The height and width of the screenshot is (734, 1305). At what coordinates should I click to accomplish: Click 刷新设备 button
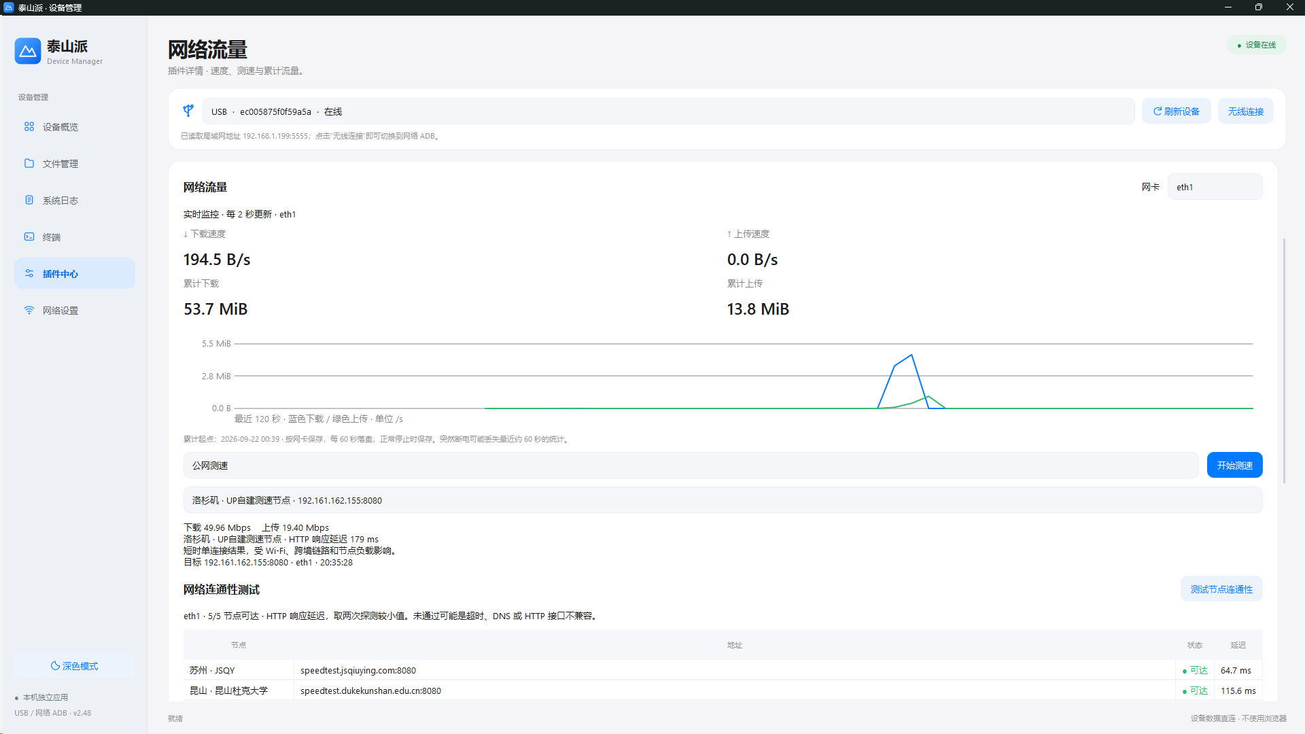click(x=1176, y=111)
